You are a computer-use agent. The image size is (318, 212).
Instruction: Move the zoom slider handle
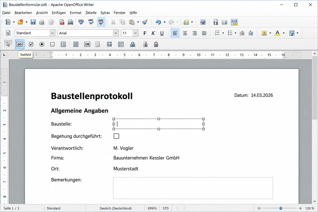281,208
